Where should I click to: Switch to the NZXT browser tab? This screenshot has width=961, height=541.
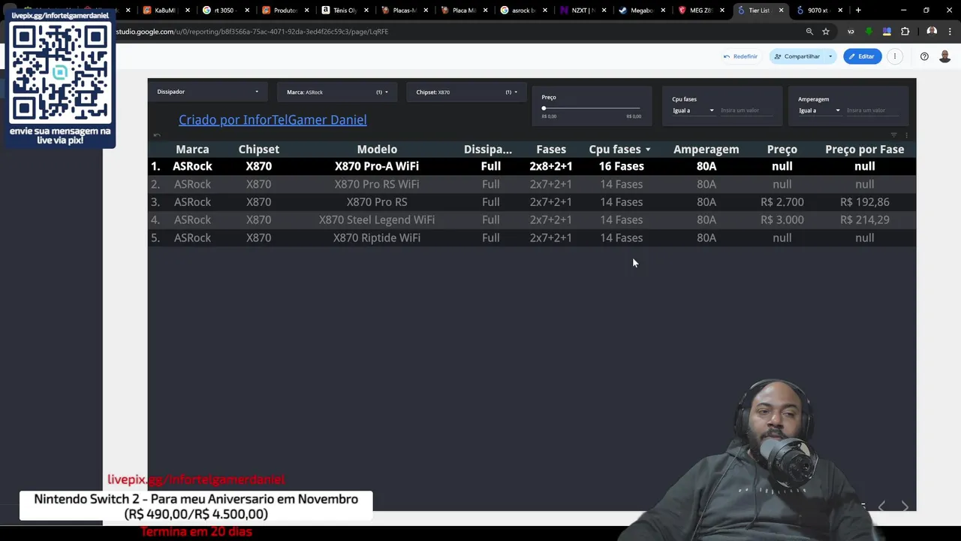[582, 11]
